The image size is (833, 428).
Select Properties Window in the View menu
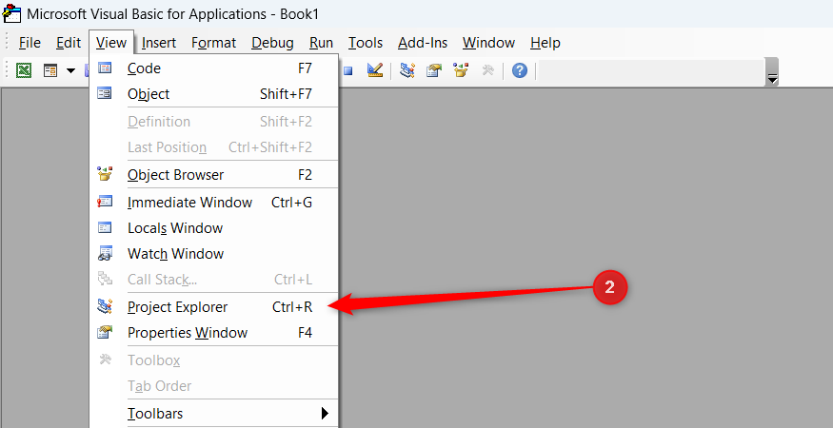point(214,333)
